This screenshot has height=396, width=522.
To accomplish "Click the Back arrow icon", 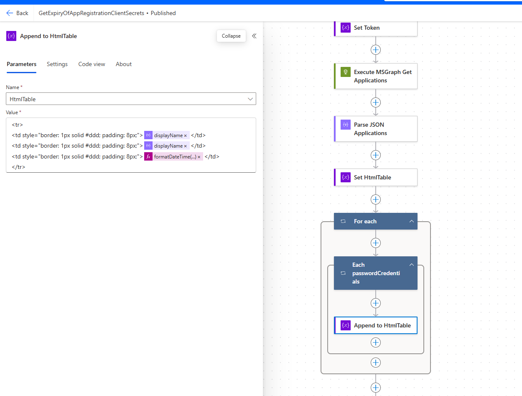I will 10,13.
